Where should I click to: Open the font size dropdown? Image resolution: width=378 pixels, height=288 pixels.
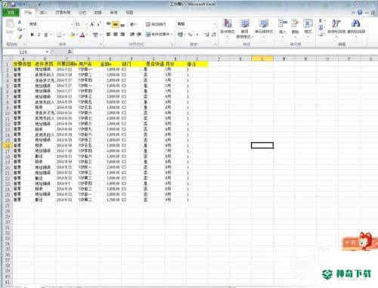coord(86,24)
